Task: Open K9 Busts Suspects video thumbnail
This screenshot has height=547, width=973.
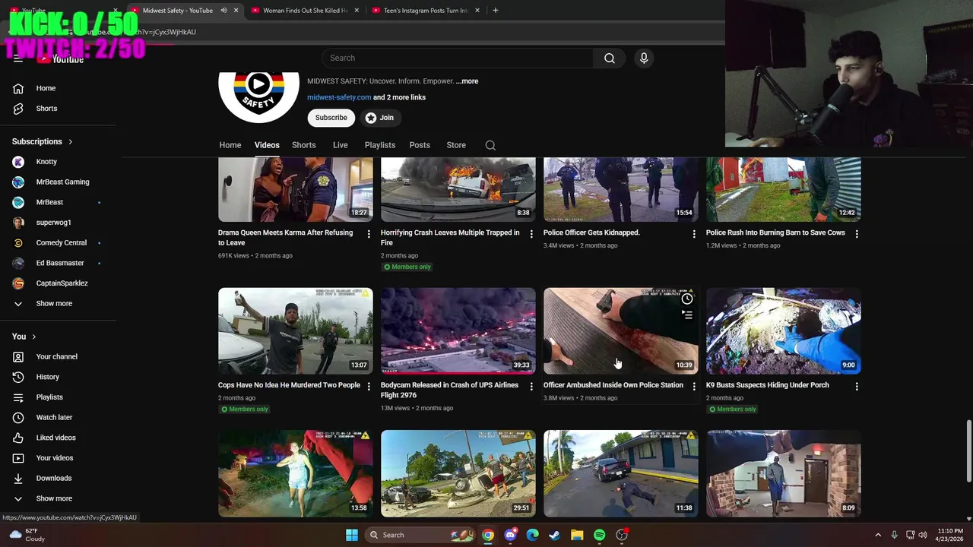Action: tap(783, 330)
